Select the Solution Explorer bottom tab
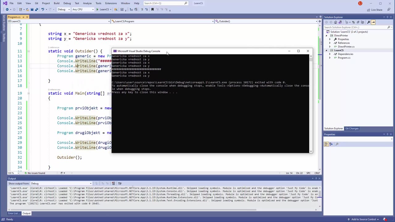This screenshot has width=395, height=222. (x=334, y=129)
